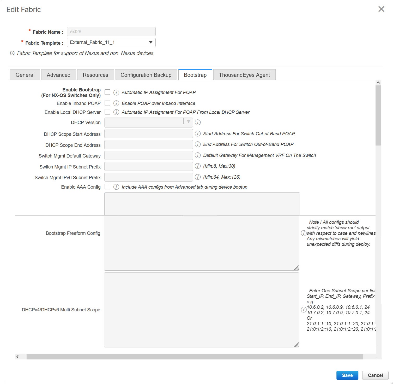Click the Cancel button
Image resolution: width=393 pixels, height=384 pixels.
(x=375, y=375)
